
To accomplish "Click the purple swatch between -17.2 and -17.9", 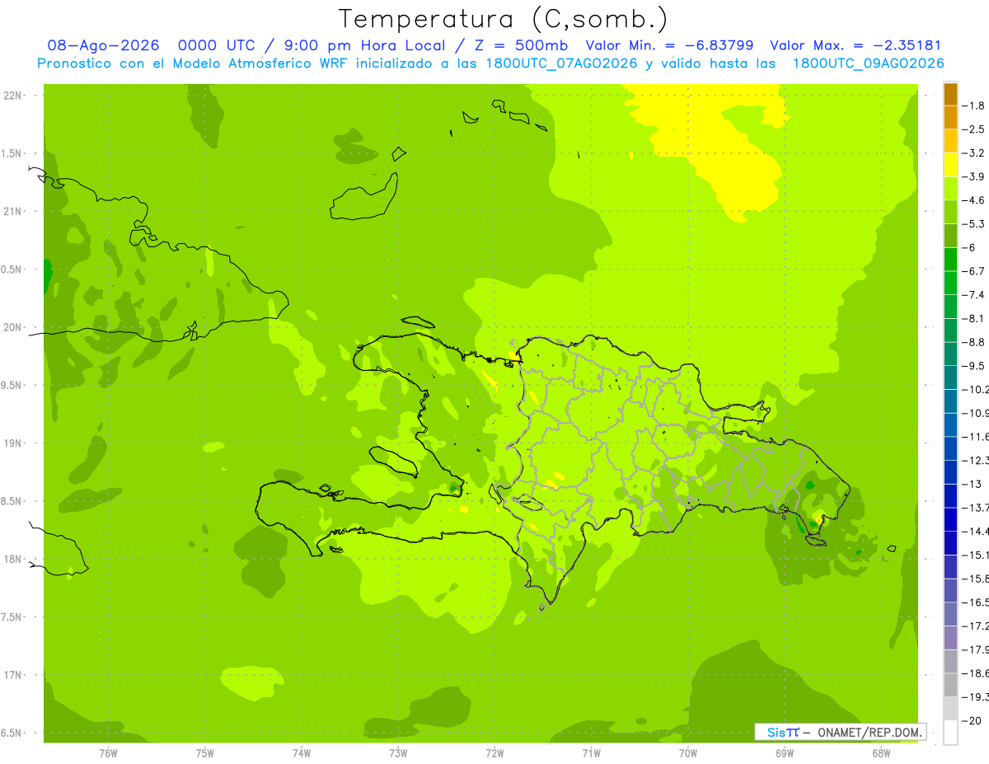I will click(950, 637).
